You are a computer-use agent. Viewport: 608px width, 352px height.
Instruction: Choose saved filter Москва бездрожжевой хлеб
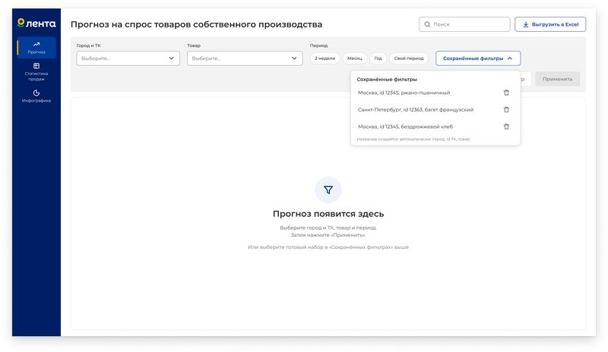[405, 127]
